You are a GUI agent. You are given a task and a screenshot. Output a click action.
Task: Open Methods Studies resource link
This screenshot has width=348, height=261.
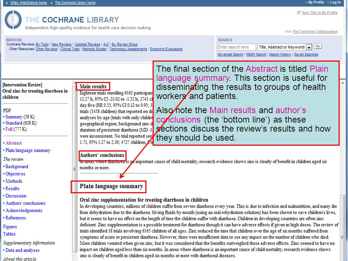pos(94,49)
